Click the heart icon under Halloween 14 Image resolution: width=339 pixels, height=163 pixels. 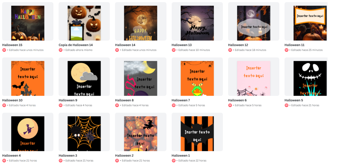pos(117,50)
